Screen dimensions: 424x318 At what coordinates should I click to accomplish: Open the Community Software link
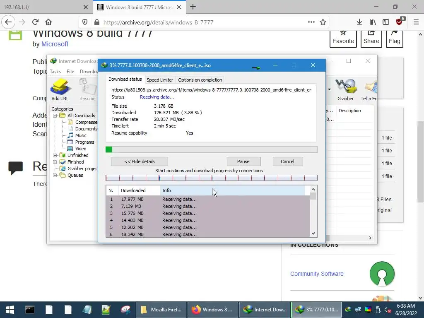point(317,274)
